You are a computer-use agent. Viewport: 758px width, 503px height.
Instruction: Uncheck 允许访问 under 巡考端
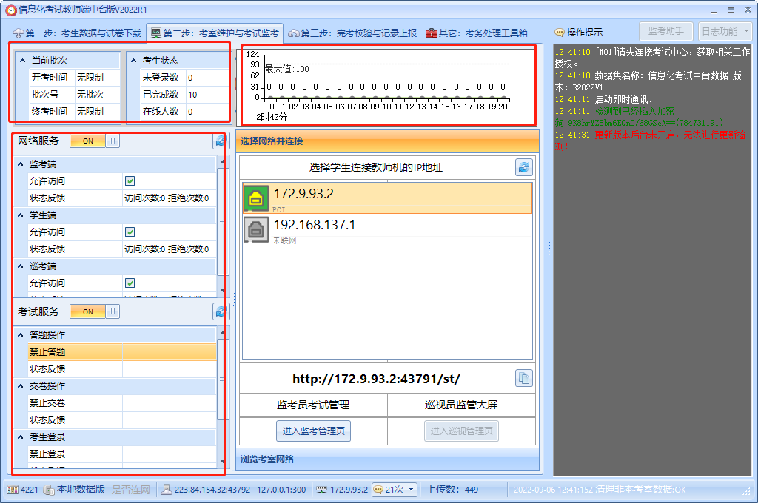130,283
